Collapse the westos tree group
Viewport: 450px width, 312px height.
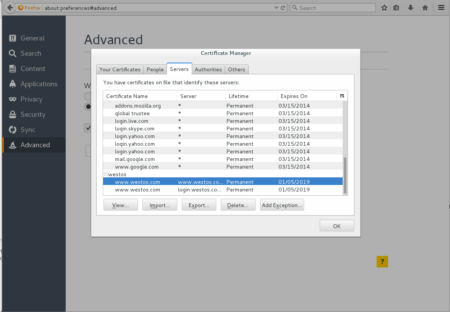[x=106, y=174]
